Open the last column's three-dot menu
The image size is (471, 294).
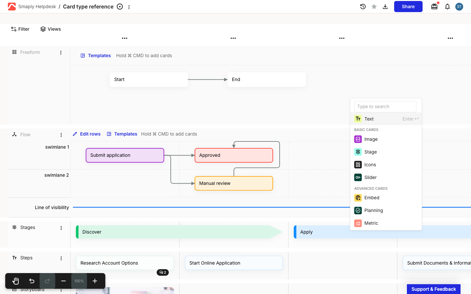click(x=450, y=38)
